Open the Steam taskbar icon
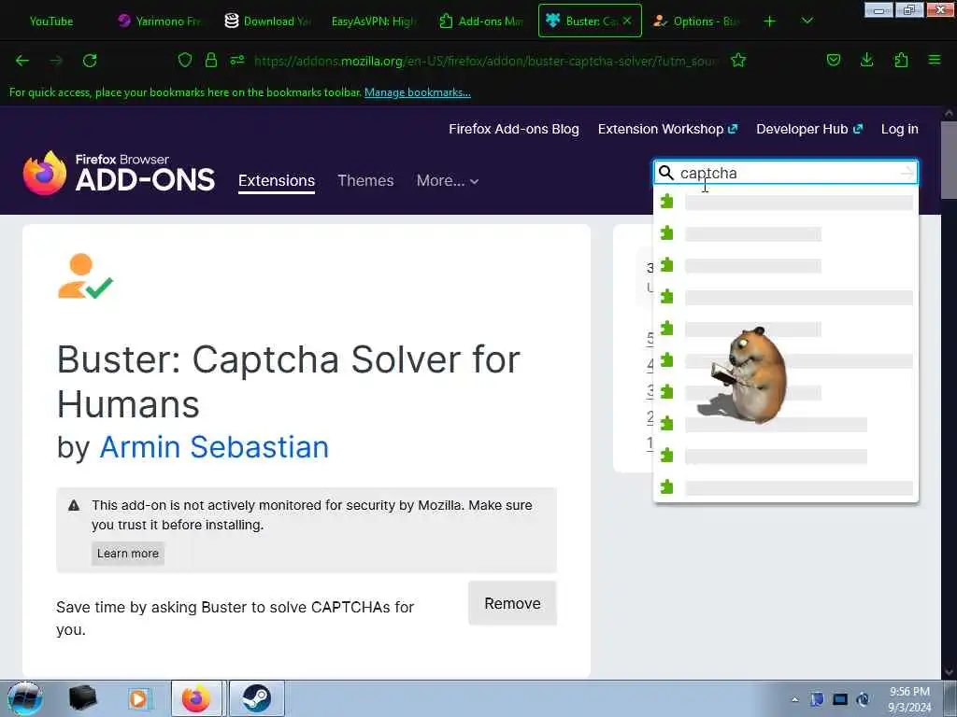This screenshot has height=717, width=957. click(x=256, y=698)
